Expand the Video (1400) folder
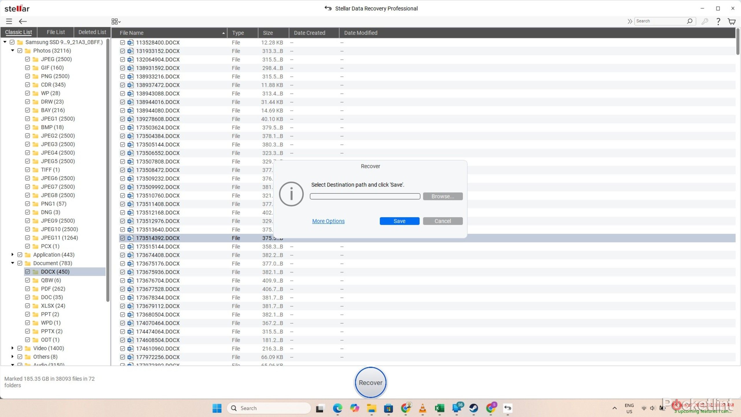 pyautogui.click(x=12, y=348)
